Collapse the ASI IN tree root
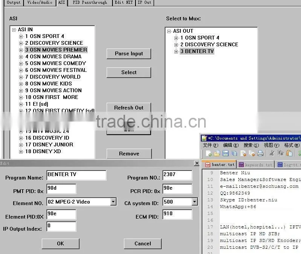Image resolution: width=301 pixels, height=254 pixels. pos(14,30)
